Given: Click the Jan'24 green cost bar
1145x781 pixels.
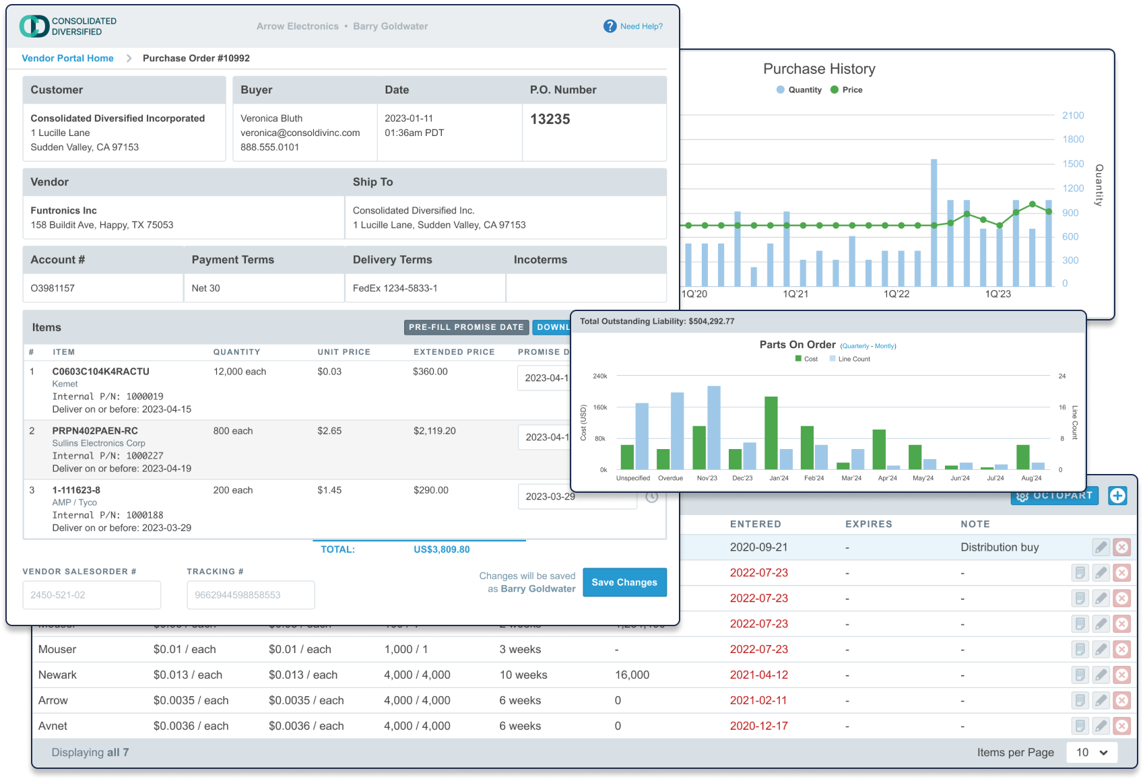Looking at the screenshot, I should click(x=771, y=433).
